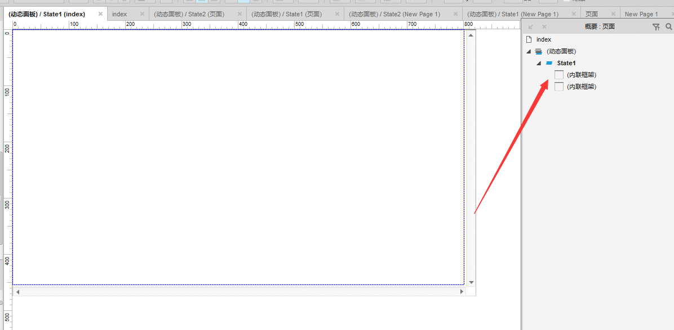Click the inline frame vertical scrollbar track
Viewport: 674px width, 330px height.
click(x=471, y=159)
